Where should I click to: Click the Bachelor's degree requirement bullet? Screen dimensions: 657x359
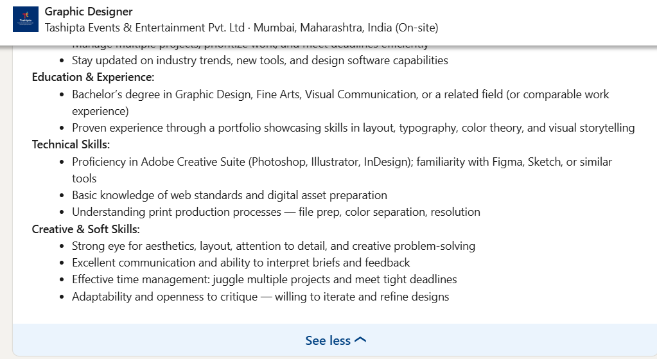click(x=340, y=94)
